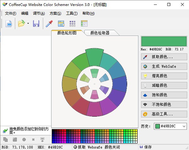Screen dimensions: 189x150
Task: Click the open folder toolbar icon
Action: [21, 24]
